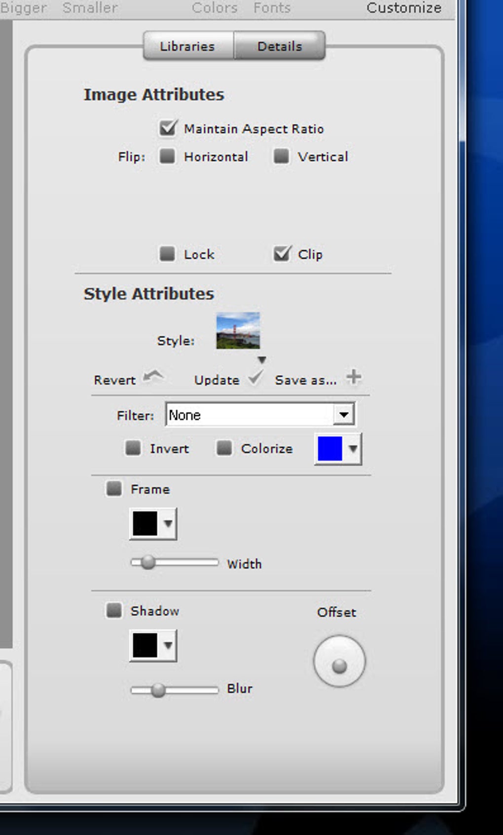Click the Frame Width slider handle
This screenshot has height=835, width=503.
coord(147,562)
